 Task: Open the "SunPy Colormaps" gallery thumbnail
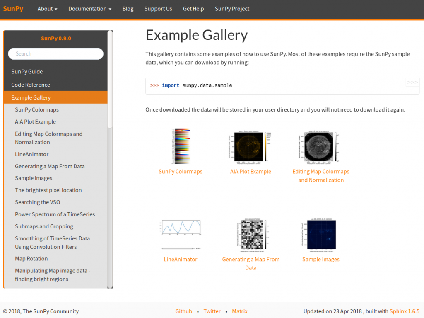180,146
